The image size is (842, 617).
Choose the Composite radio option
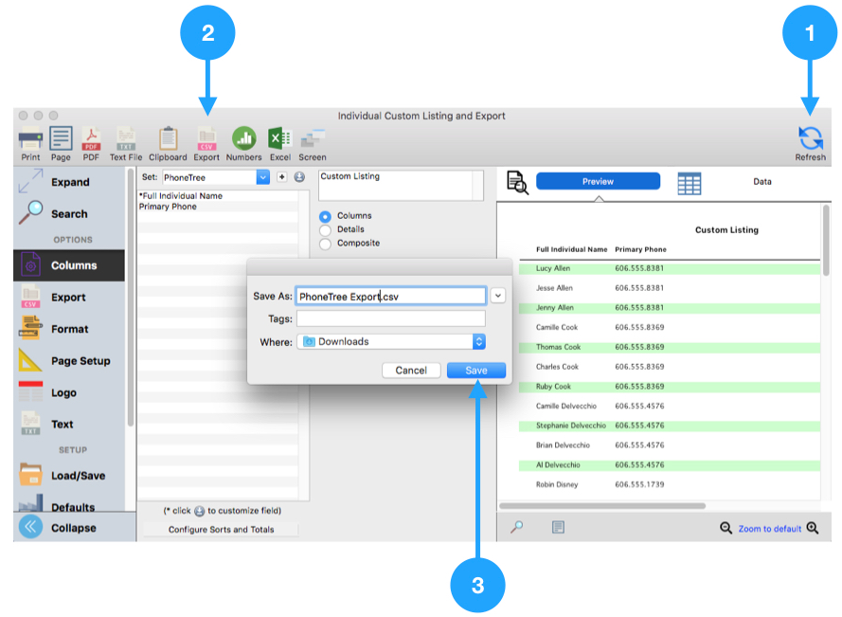pos(326,244)
